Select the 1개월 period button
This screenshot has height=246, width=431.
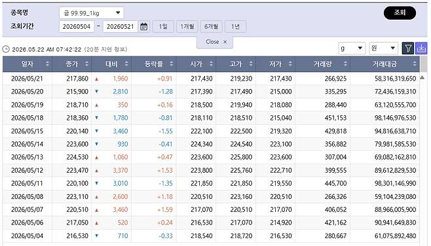187,27
